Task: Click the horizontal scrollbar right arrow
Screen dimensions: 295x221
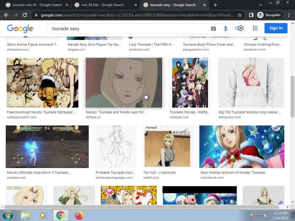Action: pos(288,207)
